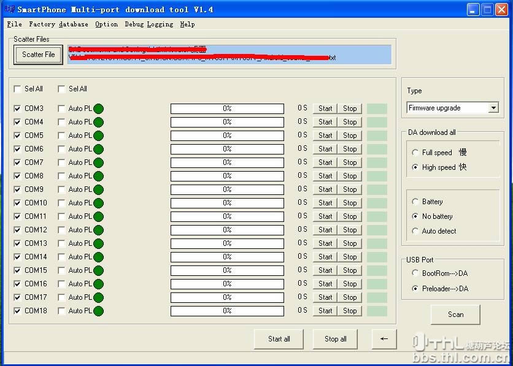Image resolution: width=513 pixels, height=366 pixels.
Task: Uncheck the COM4 port checkbox
Action: pyautogui.click(x=17, y=122)
